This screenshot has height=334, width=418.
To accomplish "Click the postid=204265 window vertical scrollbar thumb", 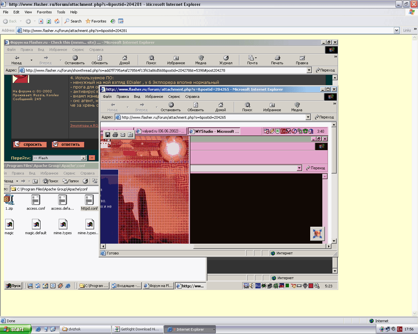I will pyautogui.click(x=334, y=150).
